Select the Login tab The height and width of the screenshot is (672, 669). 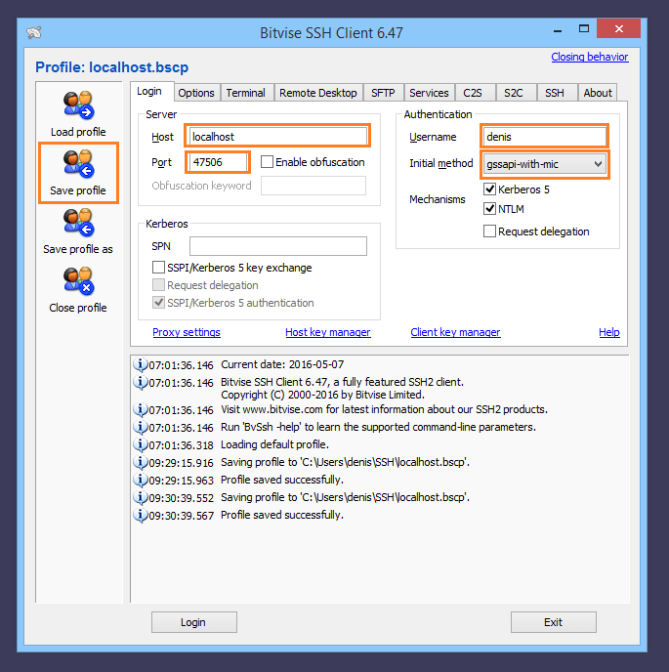[x=149, y=91]
